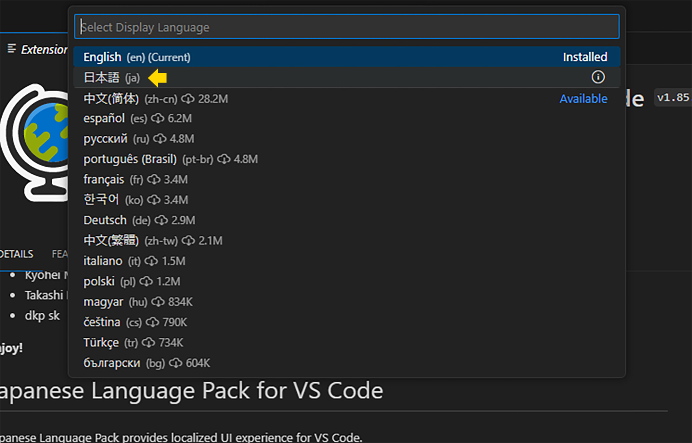This screenshot has width=692, height=443.
Task: Select magyar (hu) language
Action: tap(346, 302)
